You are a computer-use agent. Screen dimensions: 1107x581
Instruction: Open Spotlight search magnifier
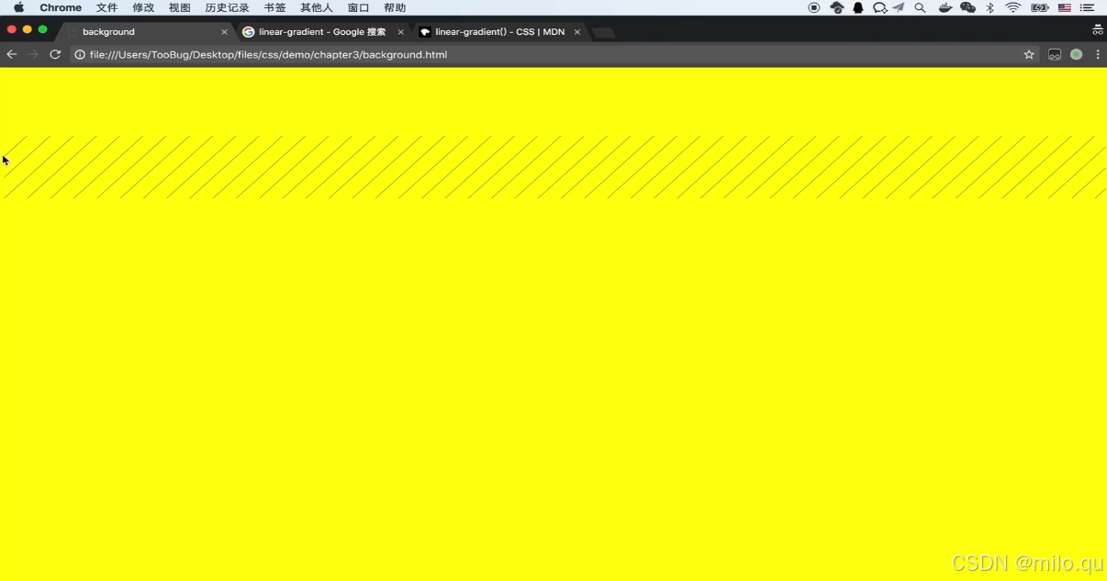point(920,7)
